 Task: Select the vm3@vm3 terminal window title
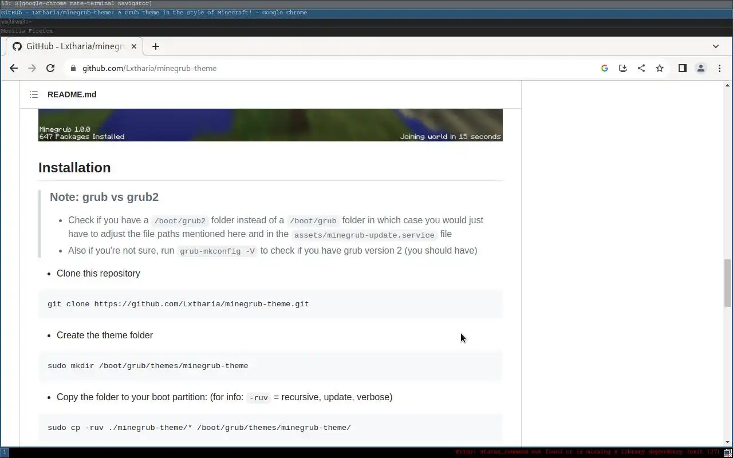tap(366, 22)
